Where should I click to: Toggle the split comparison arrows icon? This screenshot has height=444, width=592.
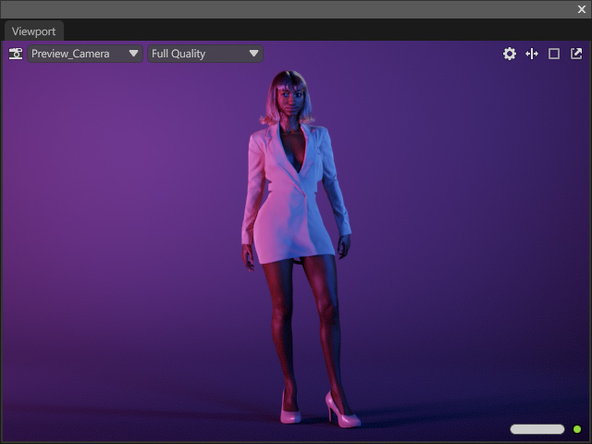[x=532, y=54]
